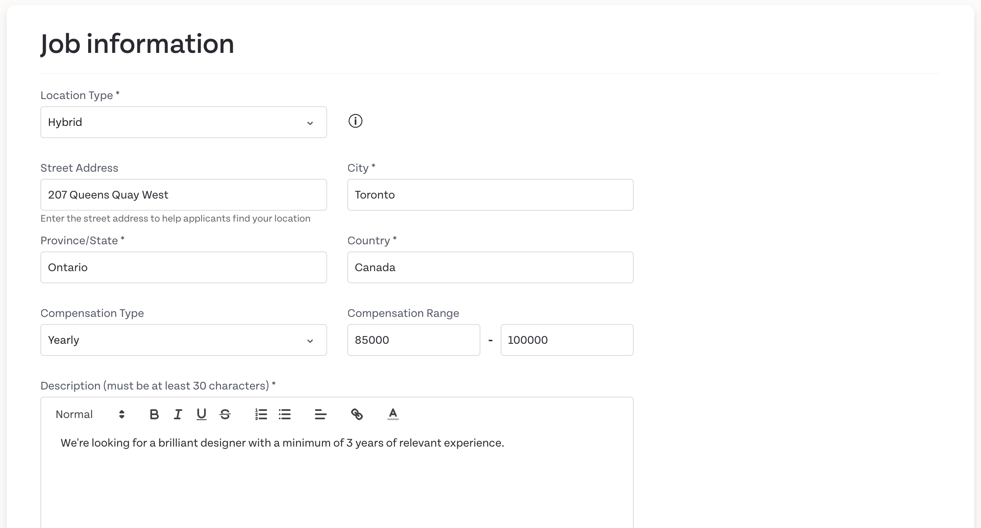Click the Province/State field containing Ontario

[x=184, y=267]
